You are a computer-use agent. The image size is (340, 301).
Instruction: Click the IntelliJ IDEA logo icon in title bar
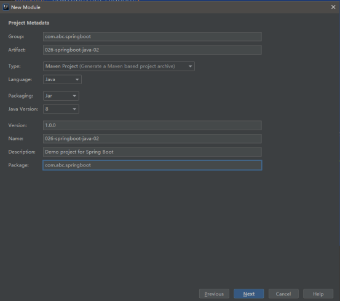coord(6,7)
